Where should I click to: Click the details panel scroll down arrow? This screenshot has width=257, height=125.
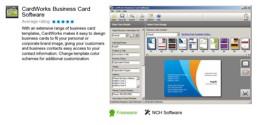click(143, 98)
